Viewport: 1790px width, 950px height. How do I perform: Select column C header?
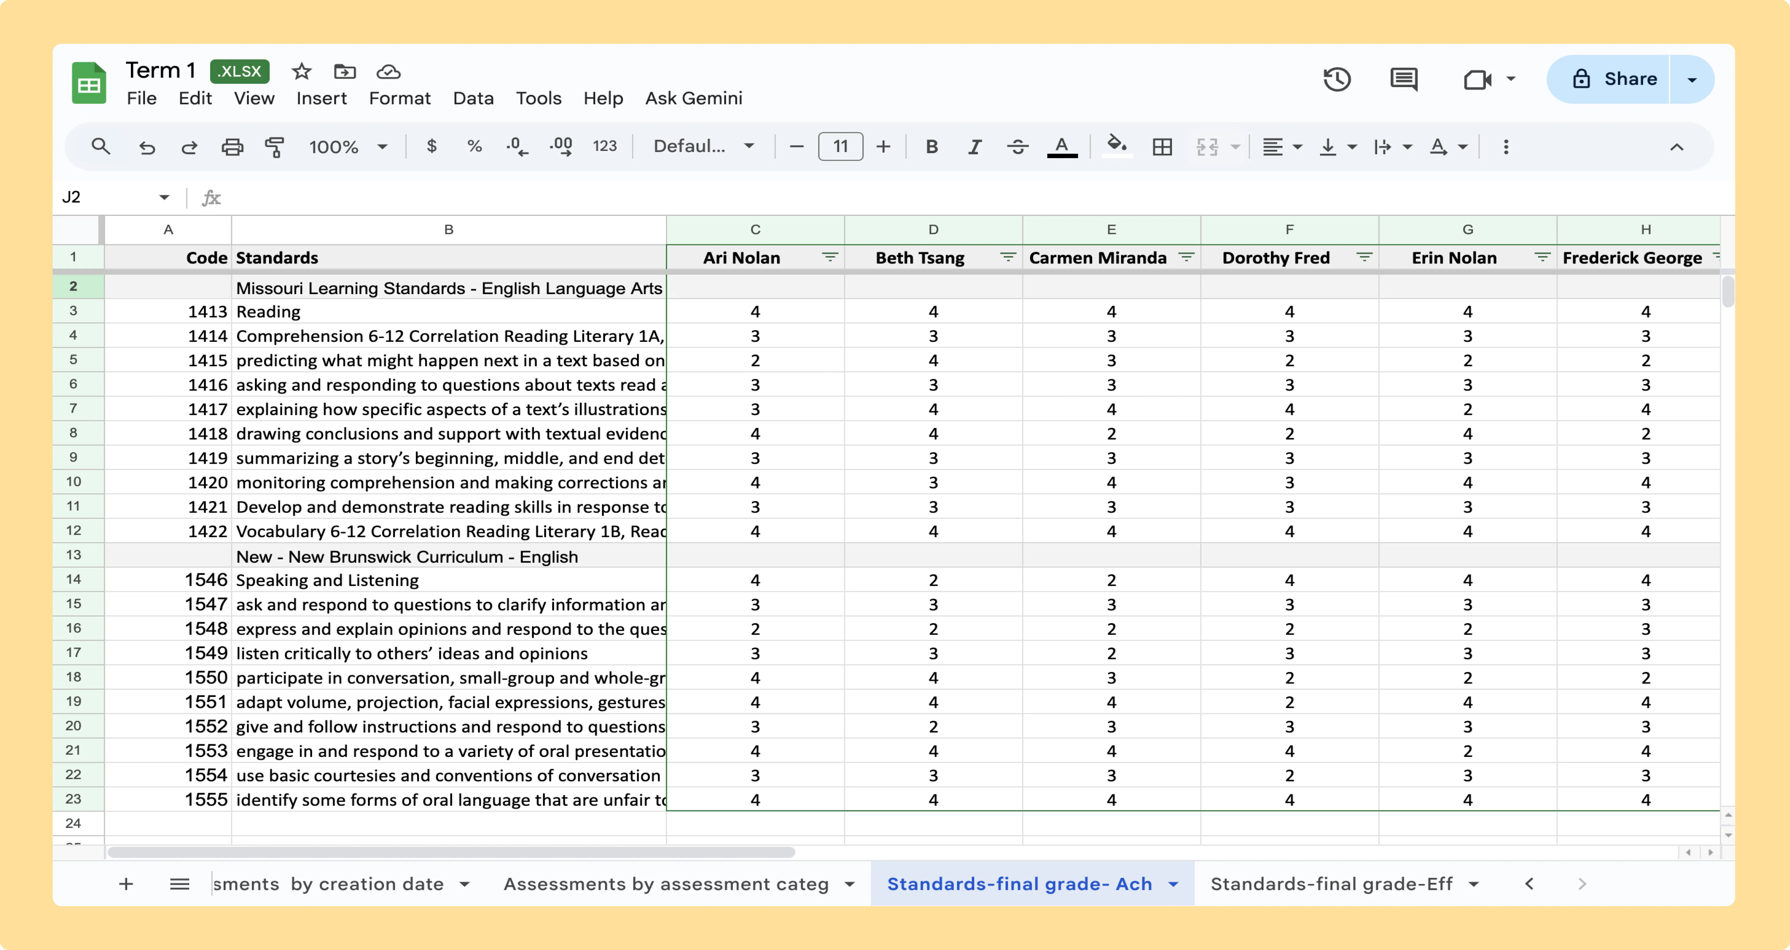click(755, 230)
